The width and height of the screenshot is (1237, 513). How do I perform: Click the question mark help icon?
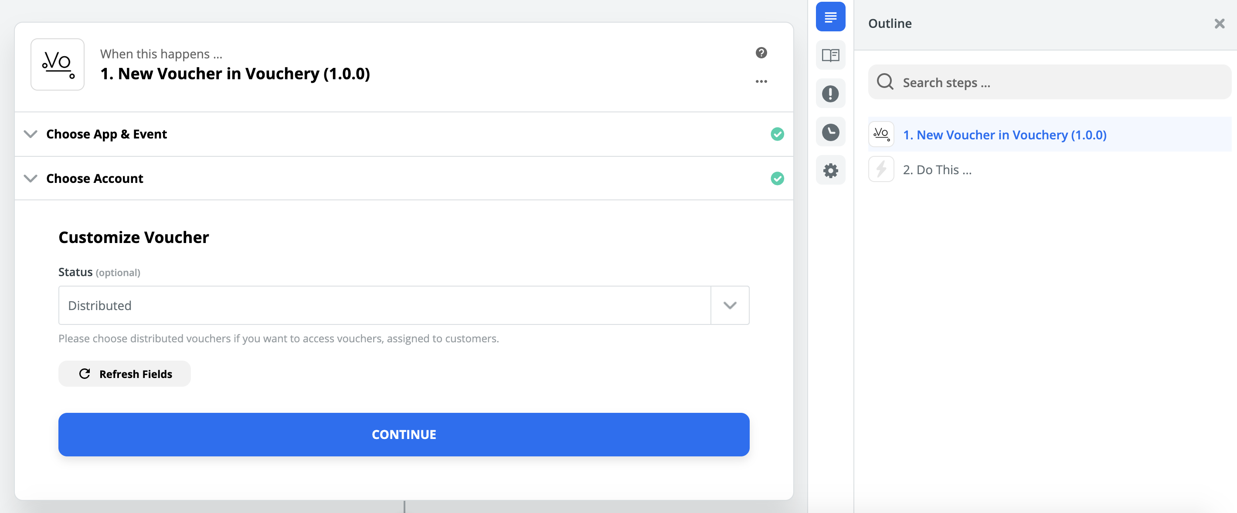coord(761,53)
